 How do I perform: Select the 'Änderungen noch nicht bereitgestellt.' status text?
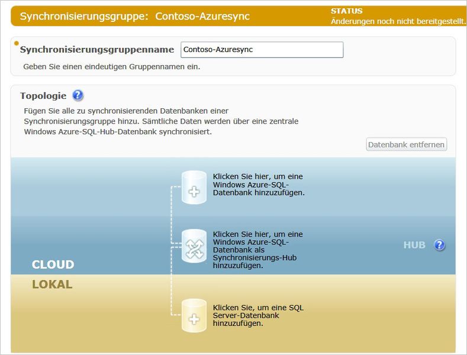point(398,21)
